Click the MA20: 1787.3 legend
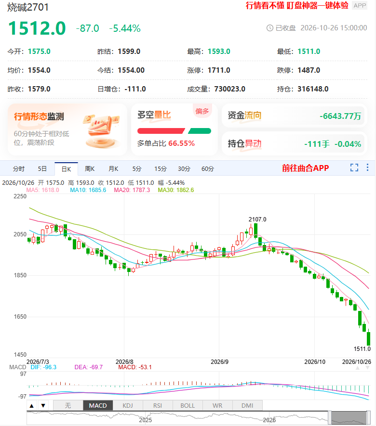The height and width of the screenshot is (426, 376). (132, 190)
